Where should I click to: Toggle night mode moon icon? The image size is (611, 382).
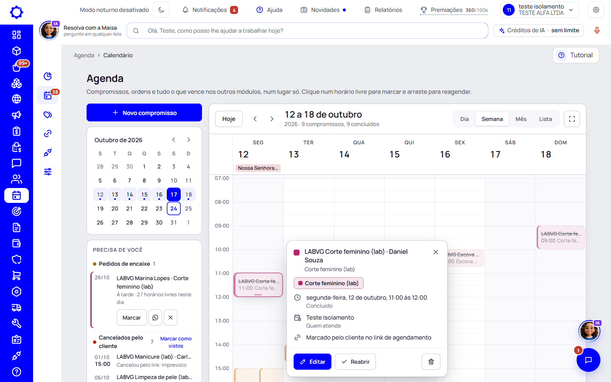(x=161, y=10)
